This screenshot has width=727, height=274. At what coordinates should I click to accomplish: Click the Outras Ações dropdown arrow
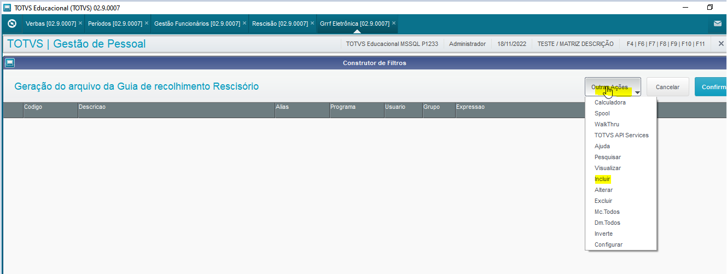(x=637, y=94)
